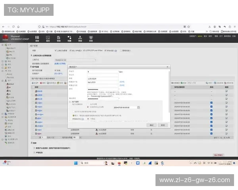Click the clear query icon above the table
The width and height of the screenshot is (238, 190).
click(225, 83)
